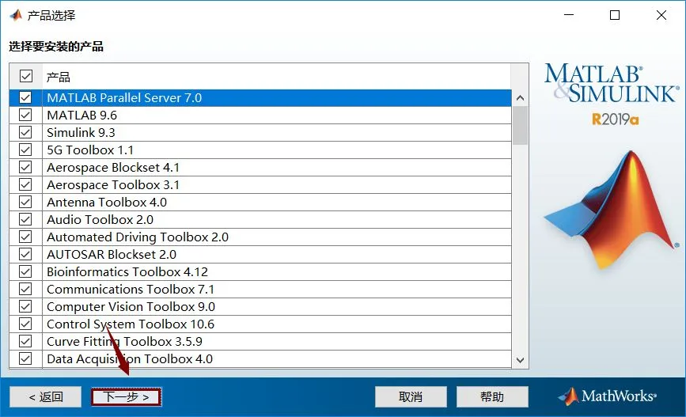Uncheck the MATLAB 9.6 checkbox

click(x=25, y=115)
